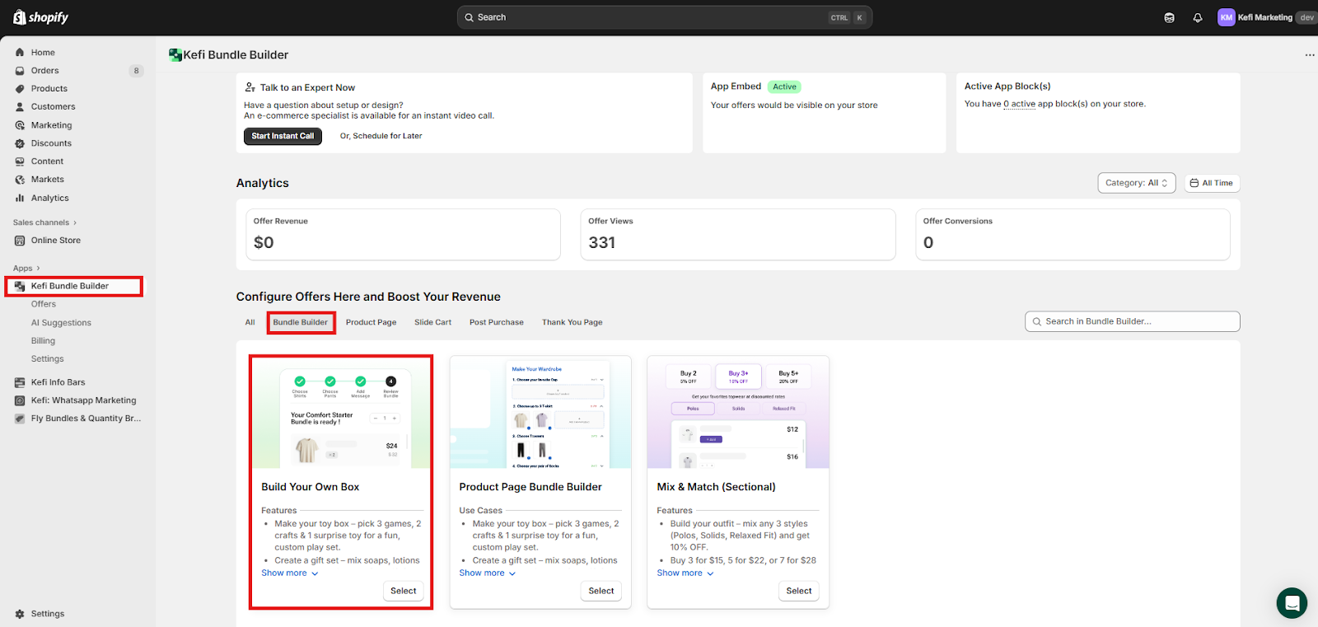
Task: Expand Show more under Mix & Match
Action: [685, 573]
